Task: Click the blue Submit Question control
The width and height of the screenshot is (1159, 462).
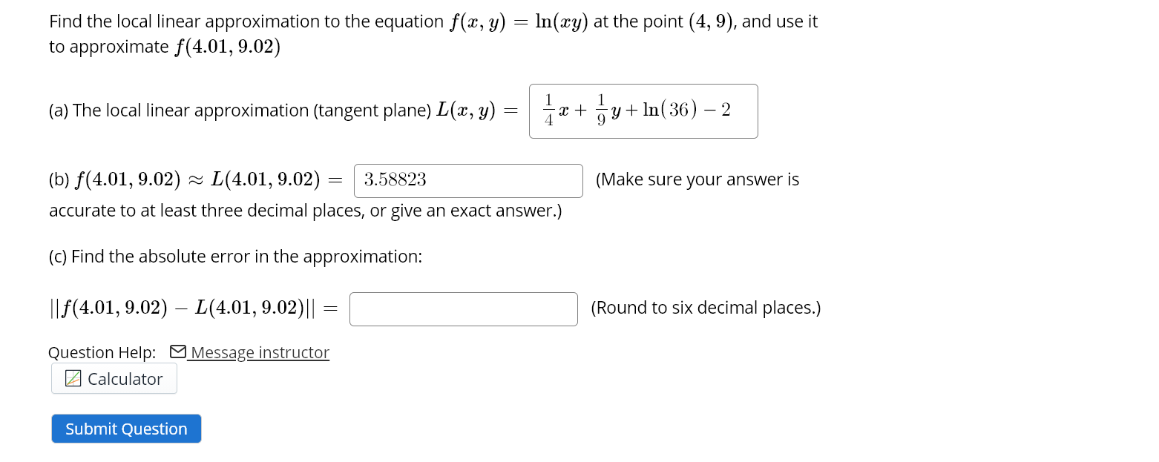Action: pyautogui.click(x=125, y=429)
